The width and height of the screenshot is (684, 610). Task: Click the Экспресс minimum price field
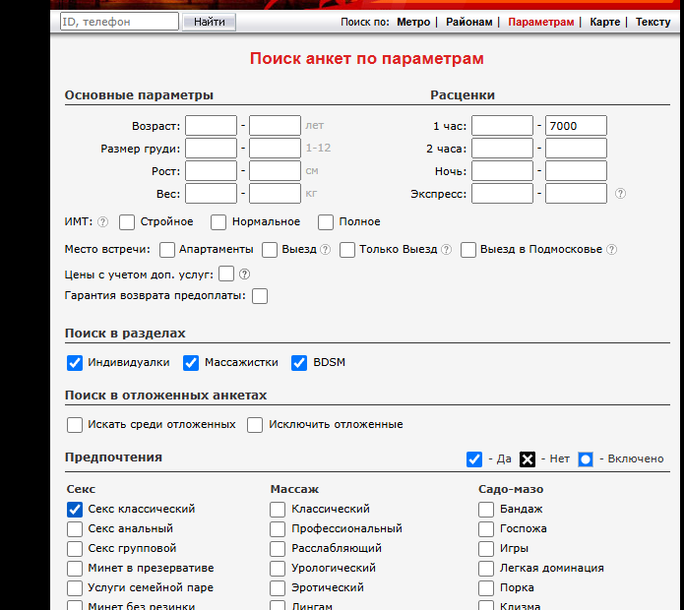pos(502,194)
